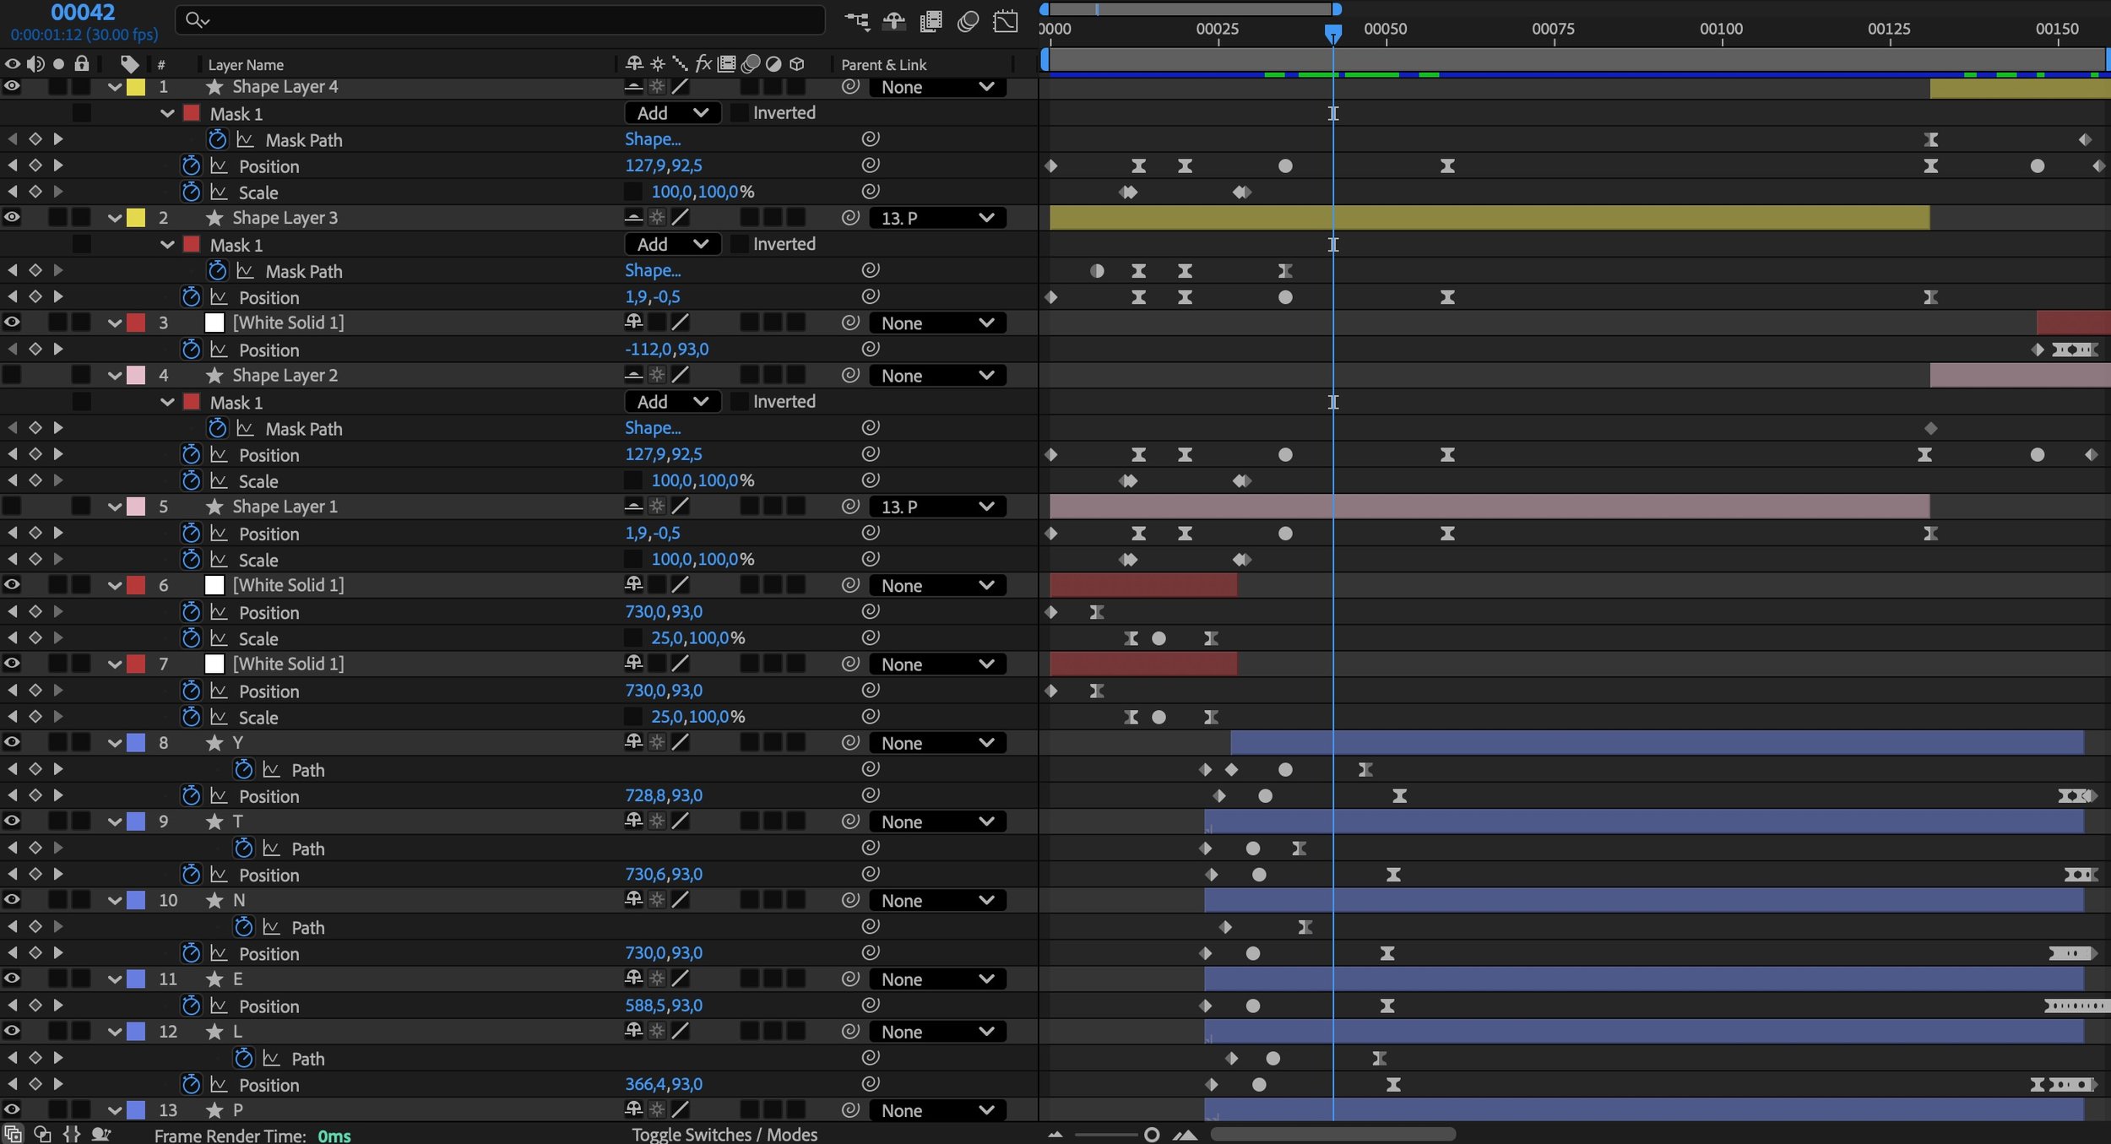Image resolution: width=2111 pixels, height=1144 pixels.
Task: Toggle visibility of layer Y
Action: (12, 742)
